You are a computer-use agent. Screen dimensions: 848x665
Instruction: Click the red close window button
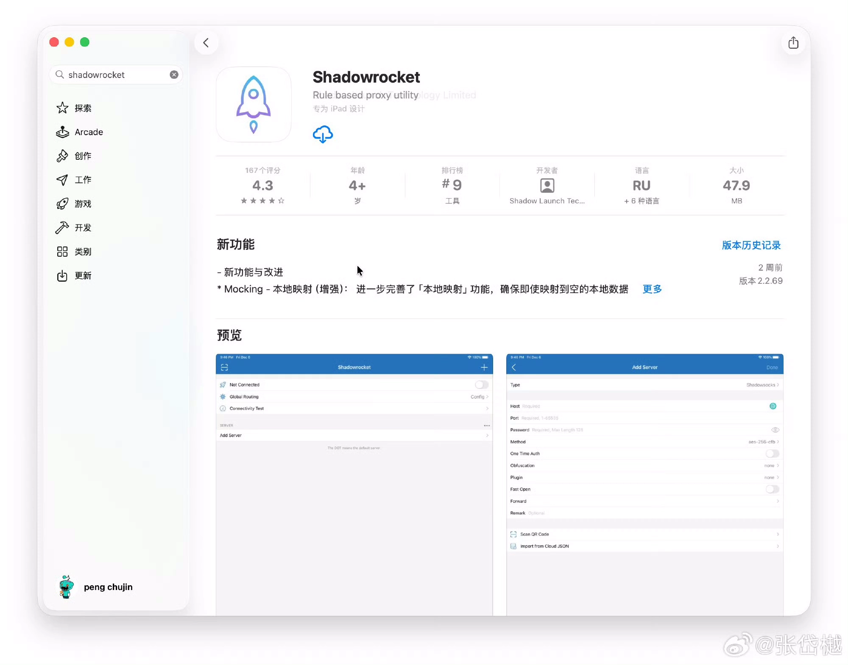tap(54, 42)
